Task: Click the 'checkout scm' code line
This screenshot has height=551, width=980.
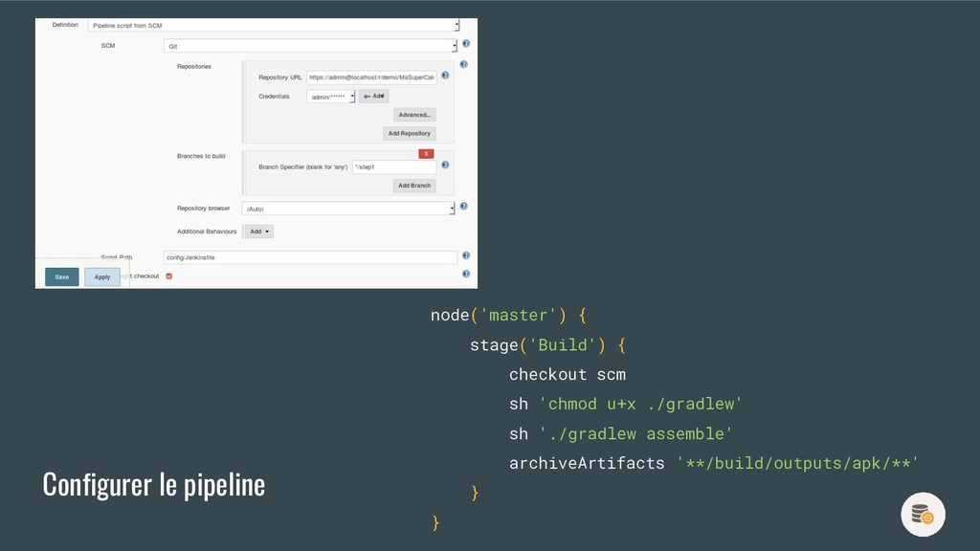Action: [567, 374]
